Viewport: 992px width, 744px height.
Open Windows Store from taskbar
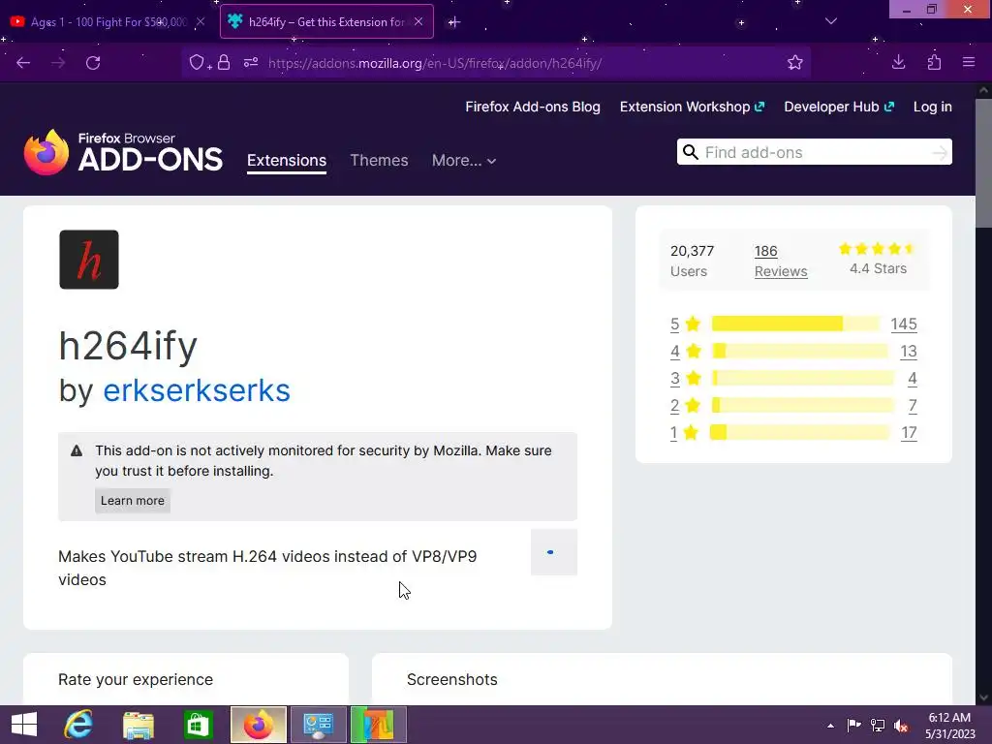pos(198,725)
